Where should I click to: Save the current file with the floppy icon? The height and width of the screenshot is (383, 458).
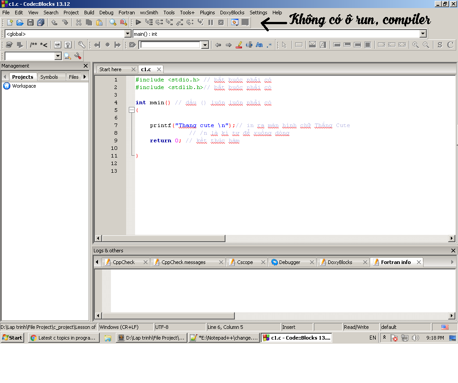click(x=30, y=22)
